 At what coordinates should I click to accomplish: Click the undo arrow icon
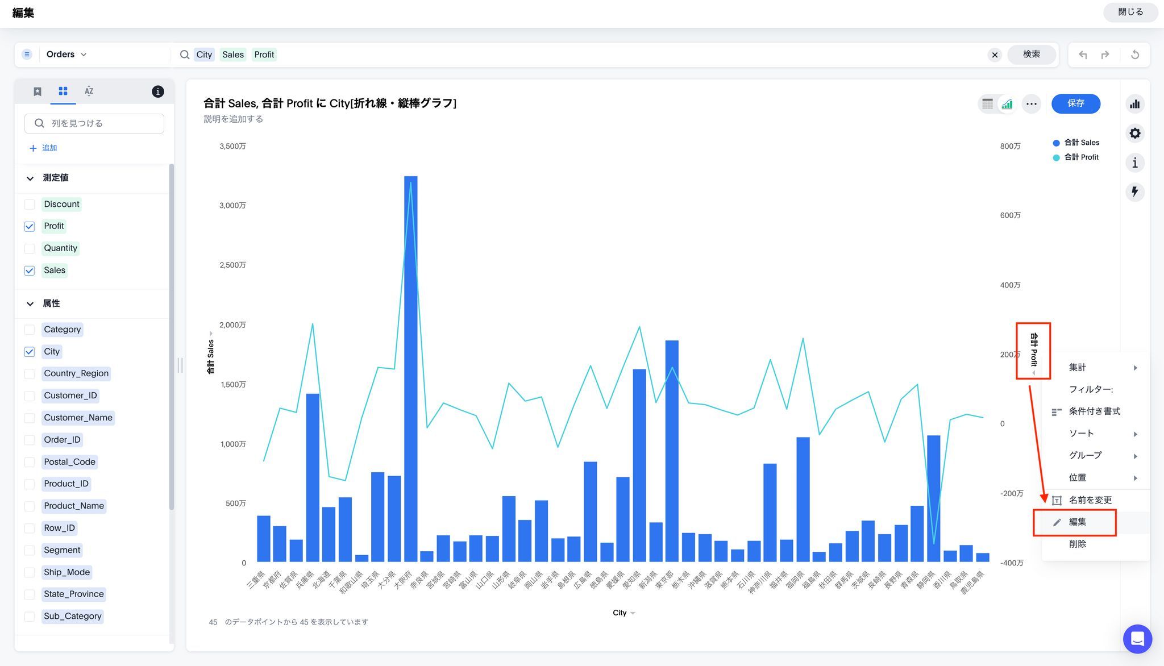[1083, 55]
